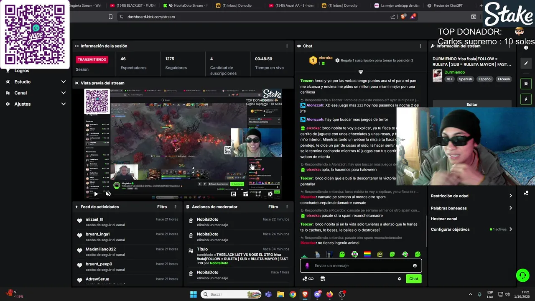Focus the Enviar un mensaje input
The image size is (535, 301).
361,265
